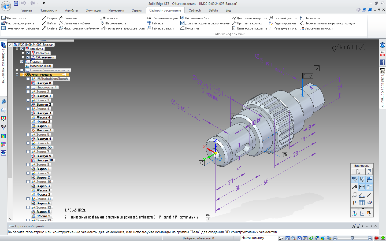
Task: Click the Save icon in title bar
Action: [16, 3]
